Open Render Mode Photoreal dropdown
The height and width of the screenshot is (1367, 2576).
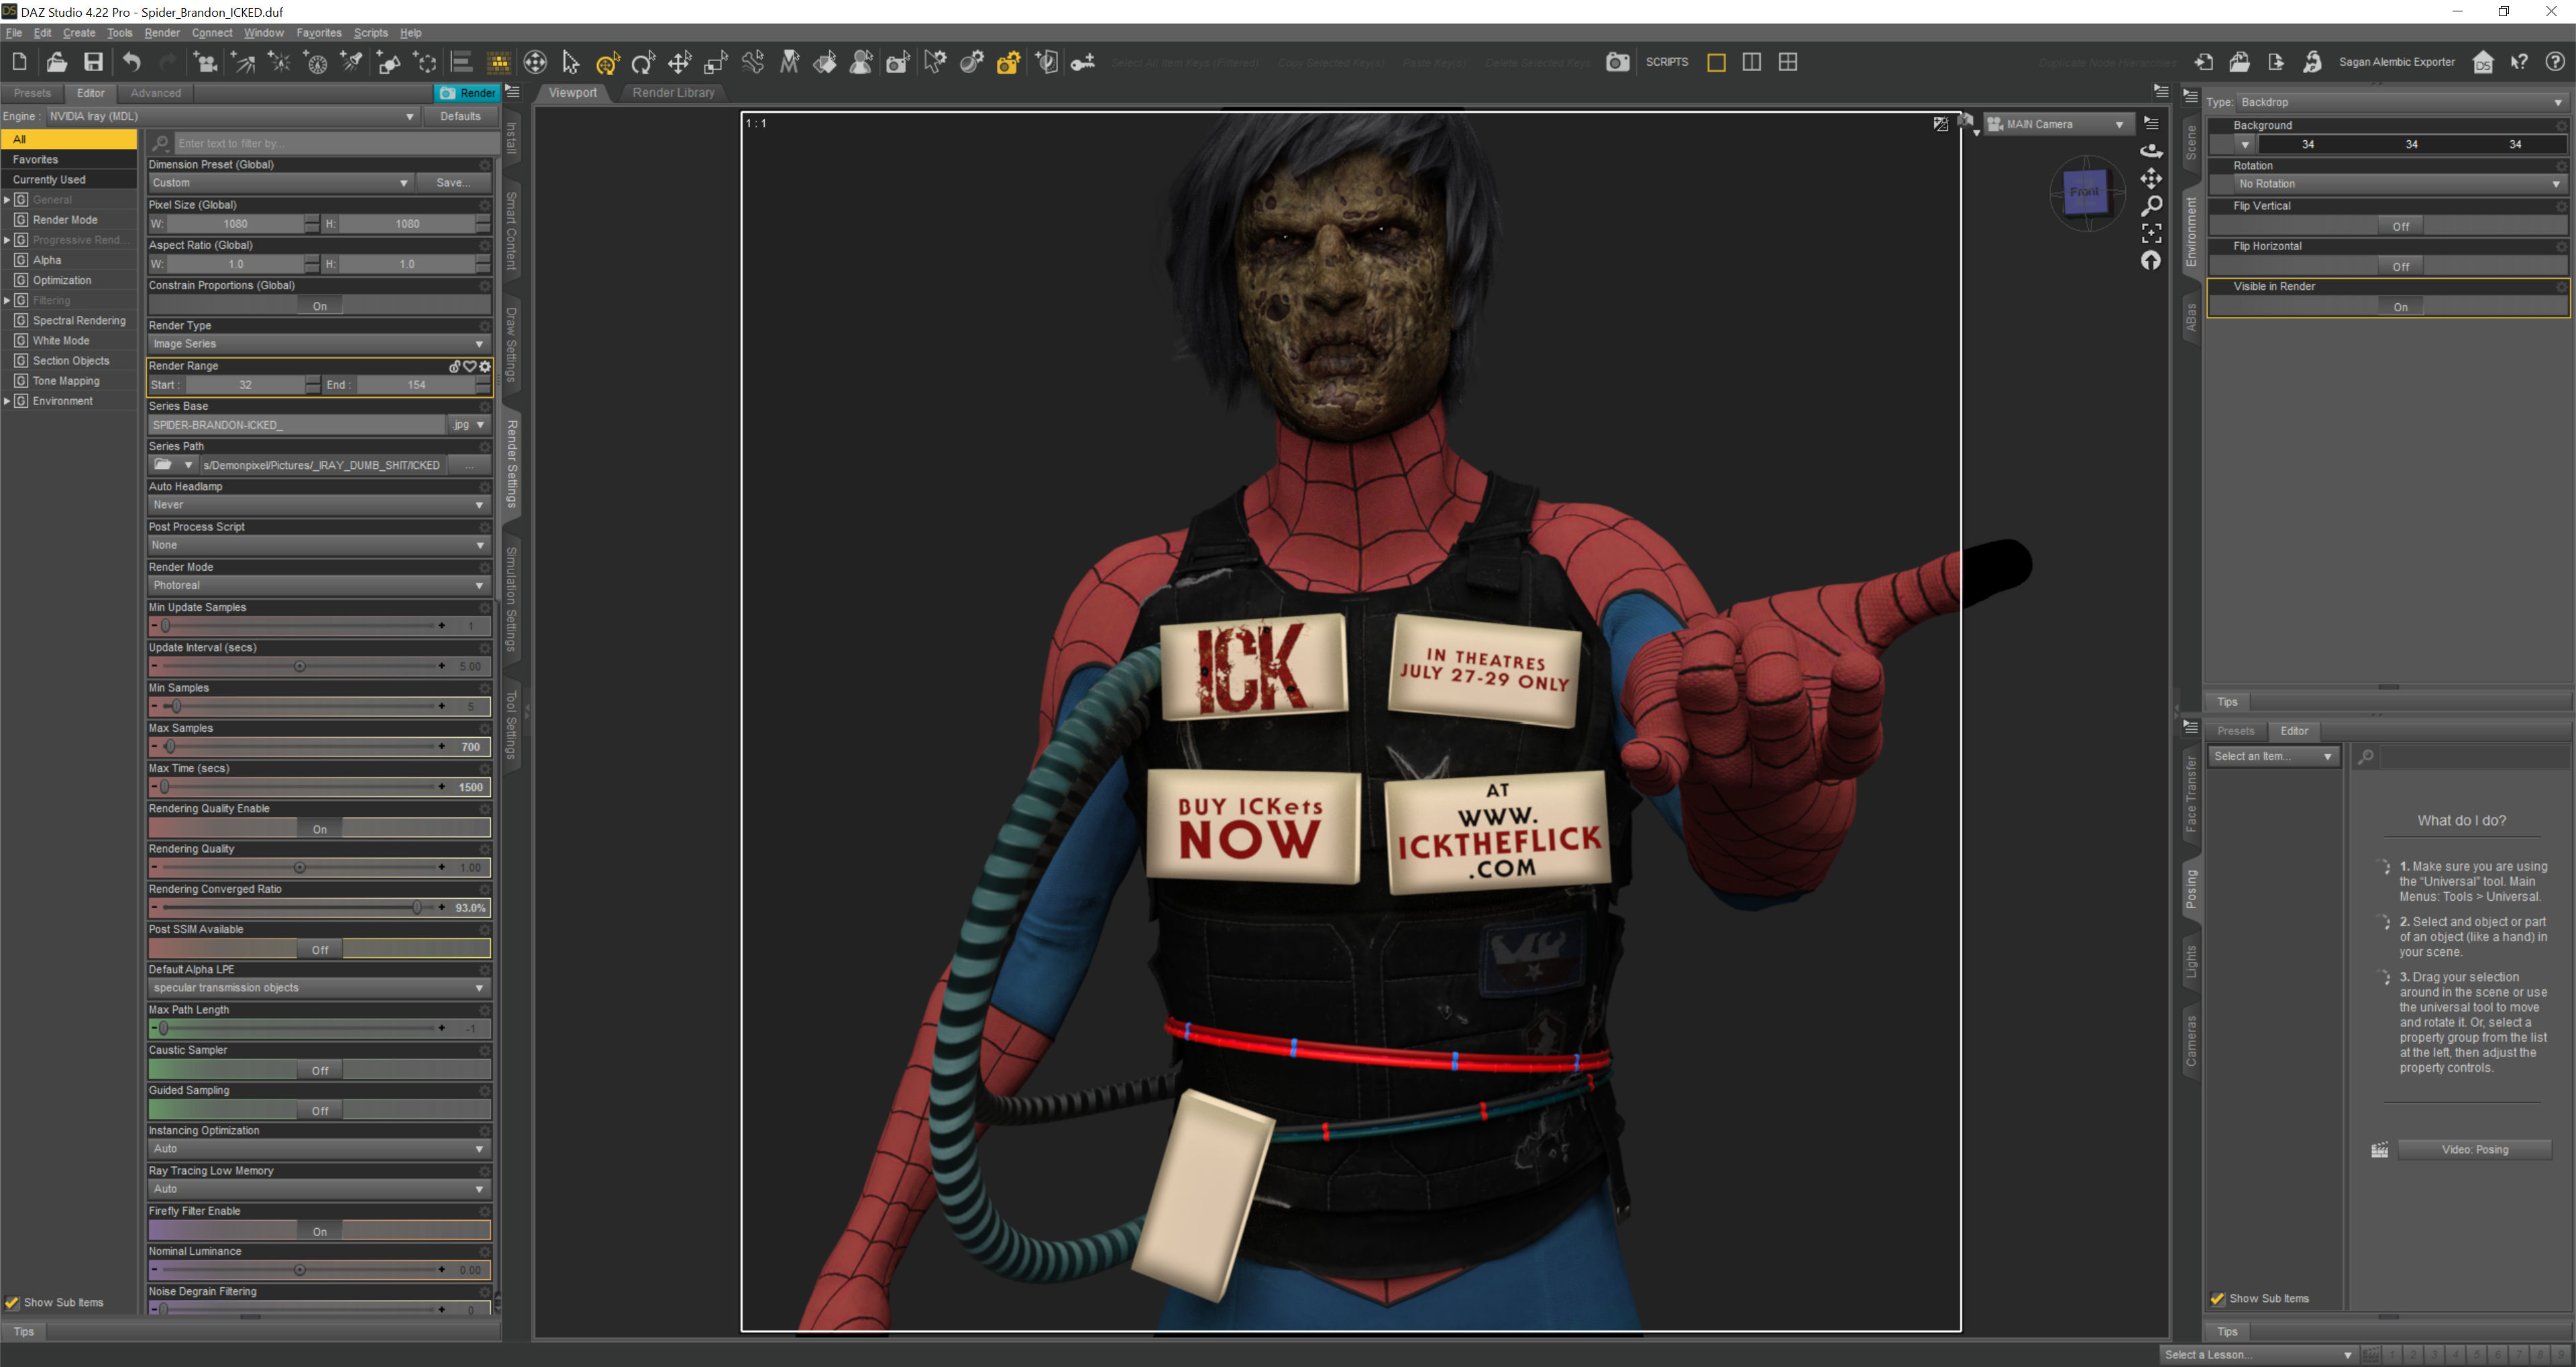coord(319,585)
